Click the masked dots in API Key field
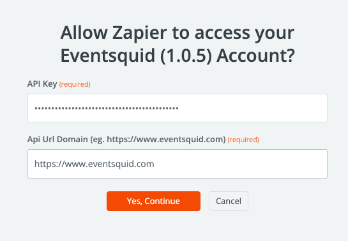 pyautogui.click(x=107, y=108)
